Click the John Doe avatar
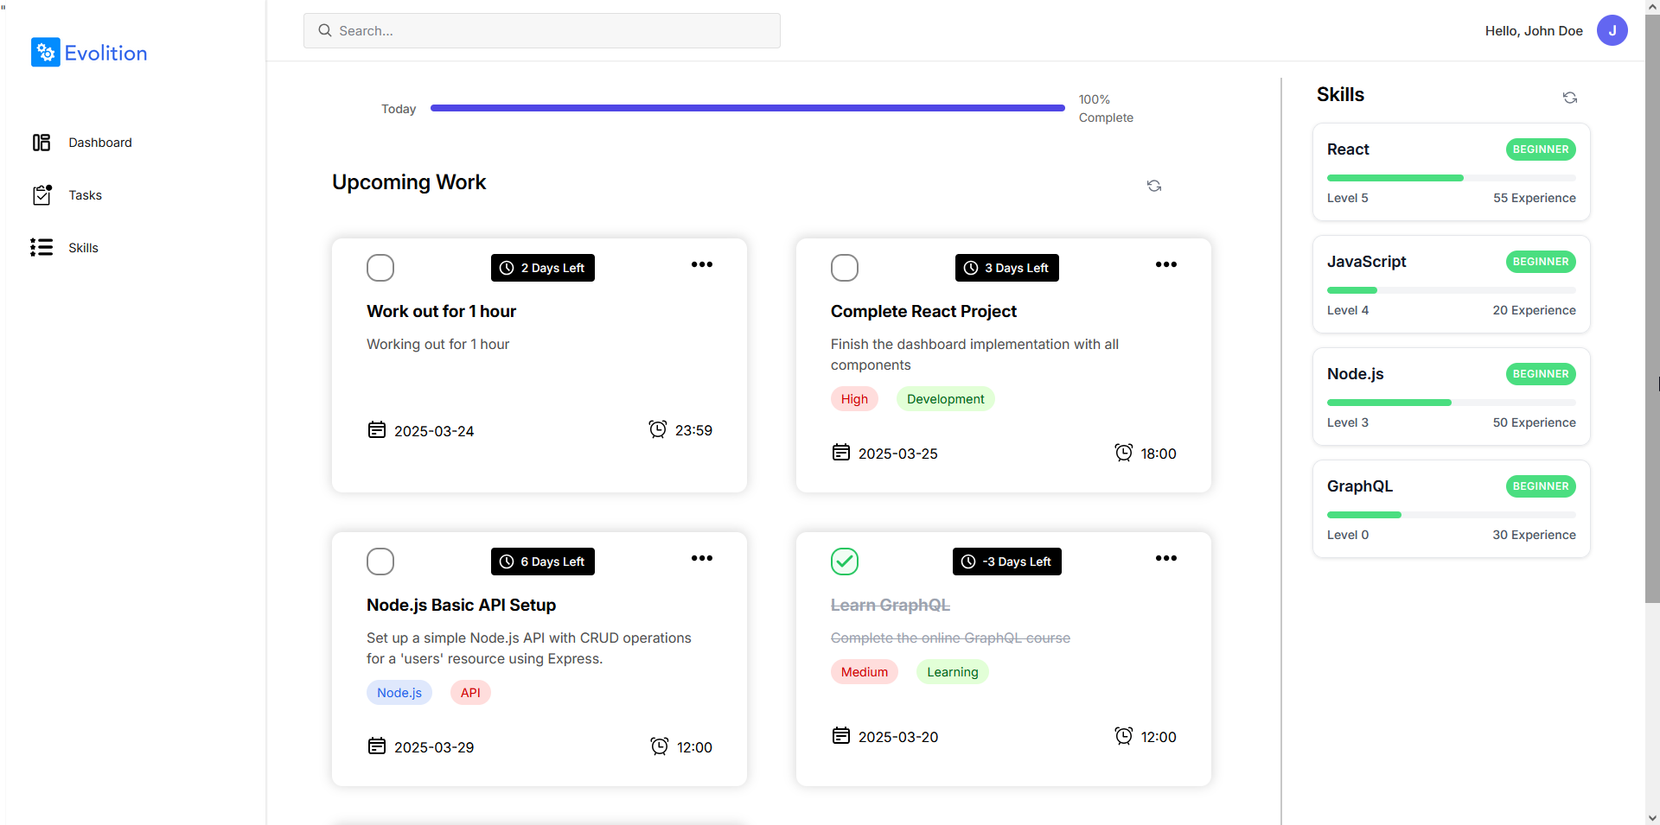The image size is (1660, 825). pyautogui.click(x=1612, y=30)
